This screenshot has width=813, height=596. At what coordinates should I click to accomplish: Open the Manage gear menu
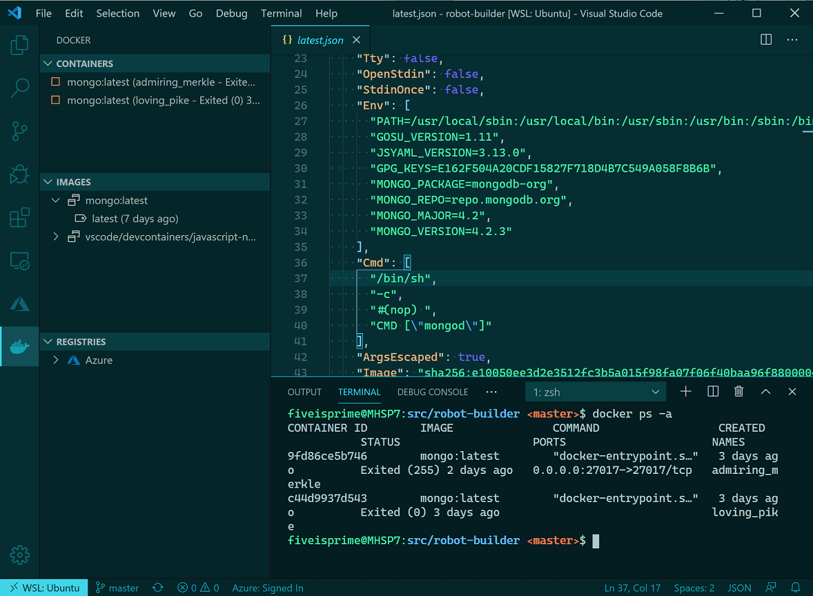19,555
